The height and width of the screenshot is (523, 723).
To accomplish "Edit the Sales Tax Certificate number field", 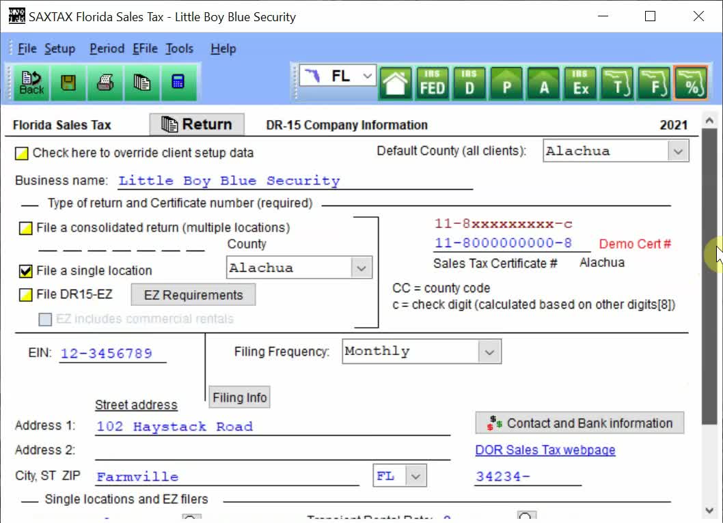I will click(x=512, y=243).
